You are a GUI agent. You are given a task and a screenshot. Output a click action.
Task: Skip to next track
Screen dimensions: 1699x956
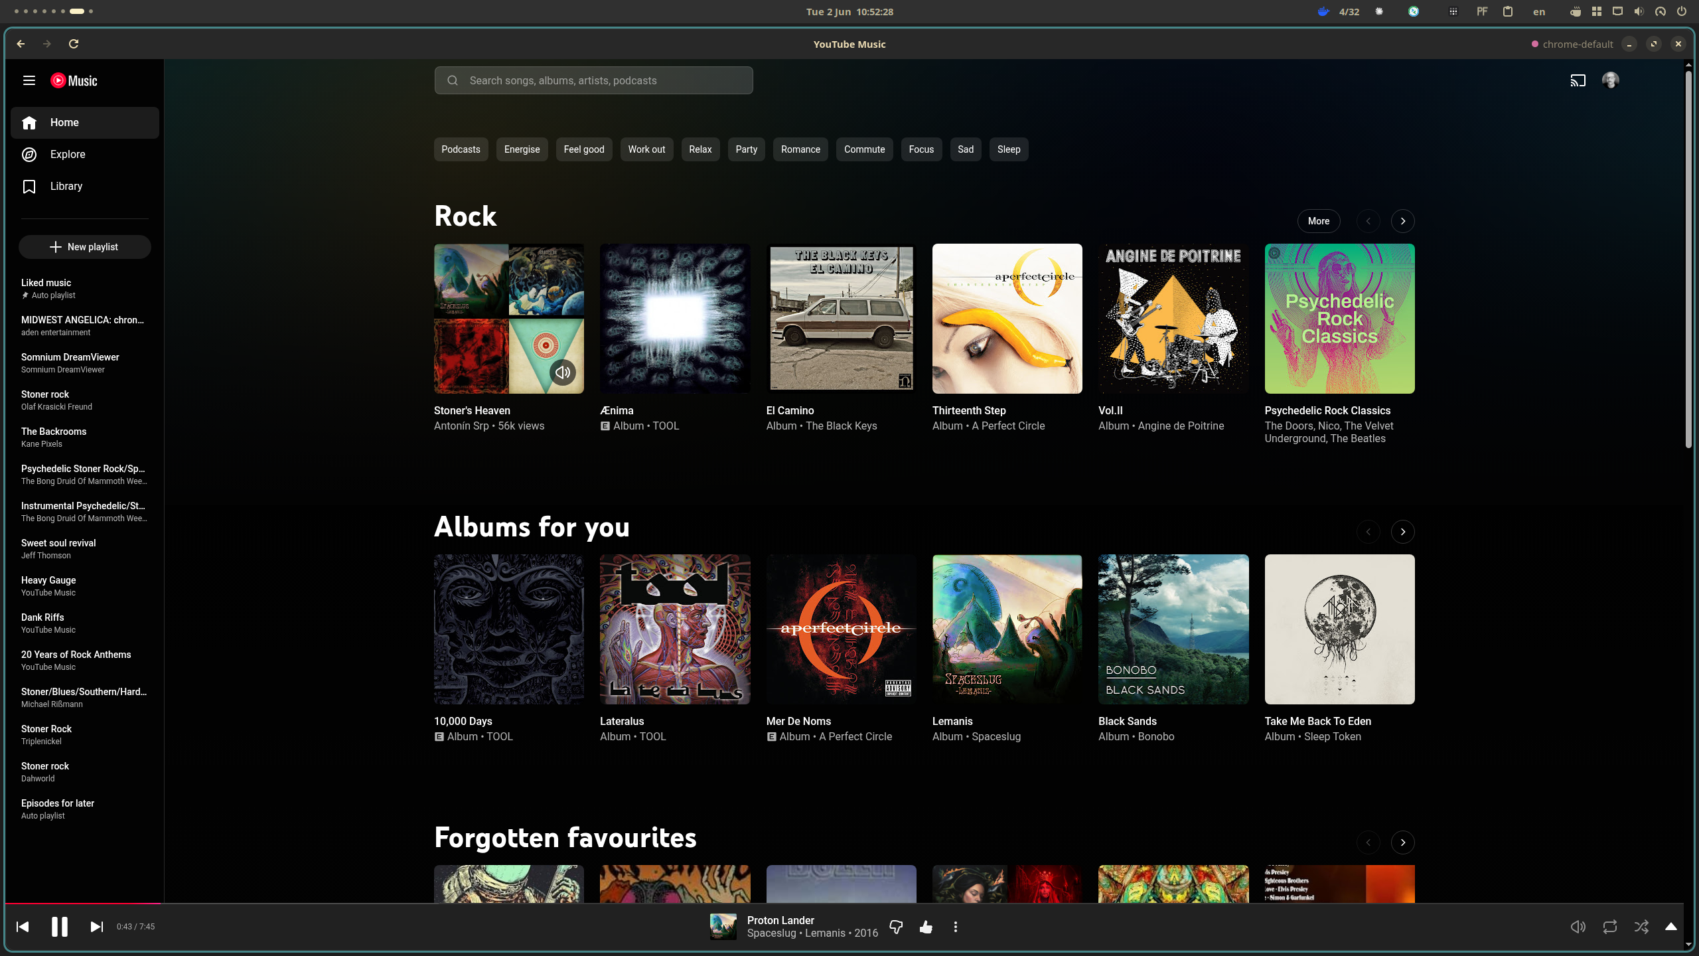pyautogui.click(x=97, y=926)
